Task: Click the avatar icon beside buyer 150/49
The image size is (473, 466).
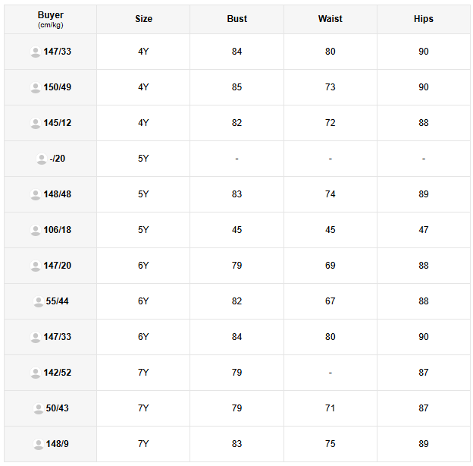Action: tap(35, 87)
